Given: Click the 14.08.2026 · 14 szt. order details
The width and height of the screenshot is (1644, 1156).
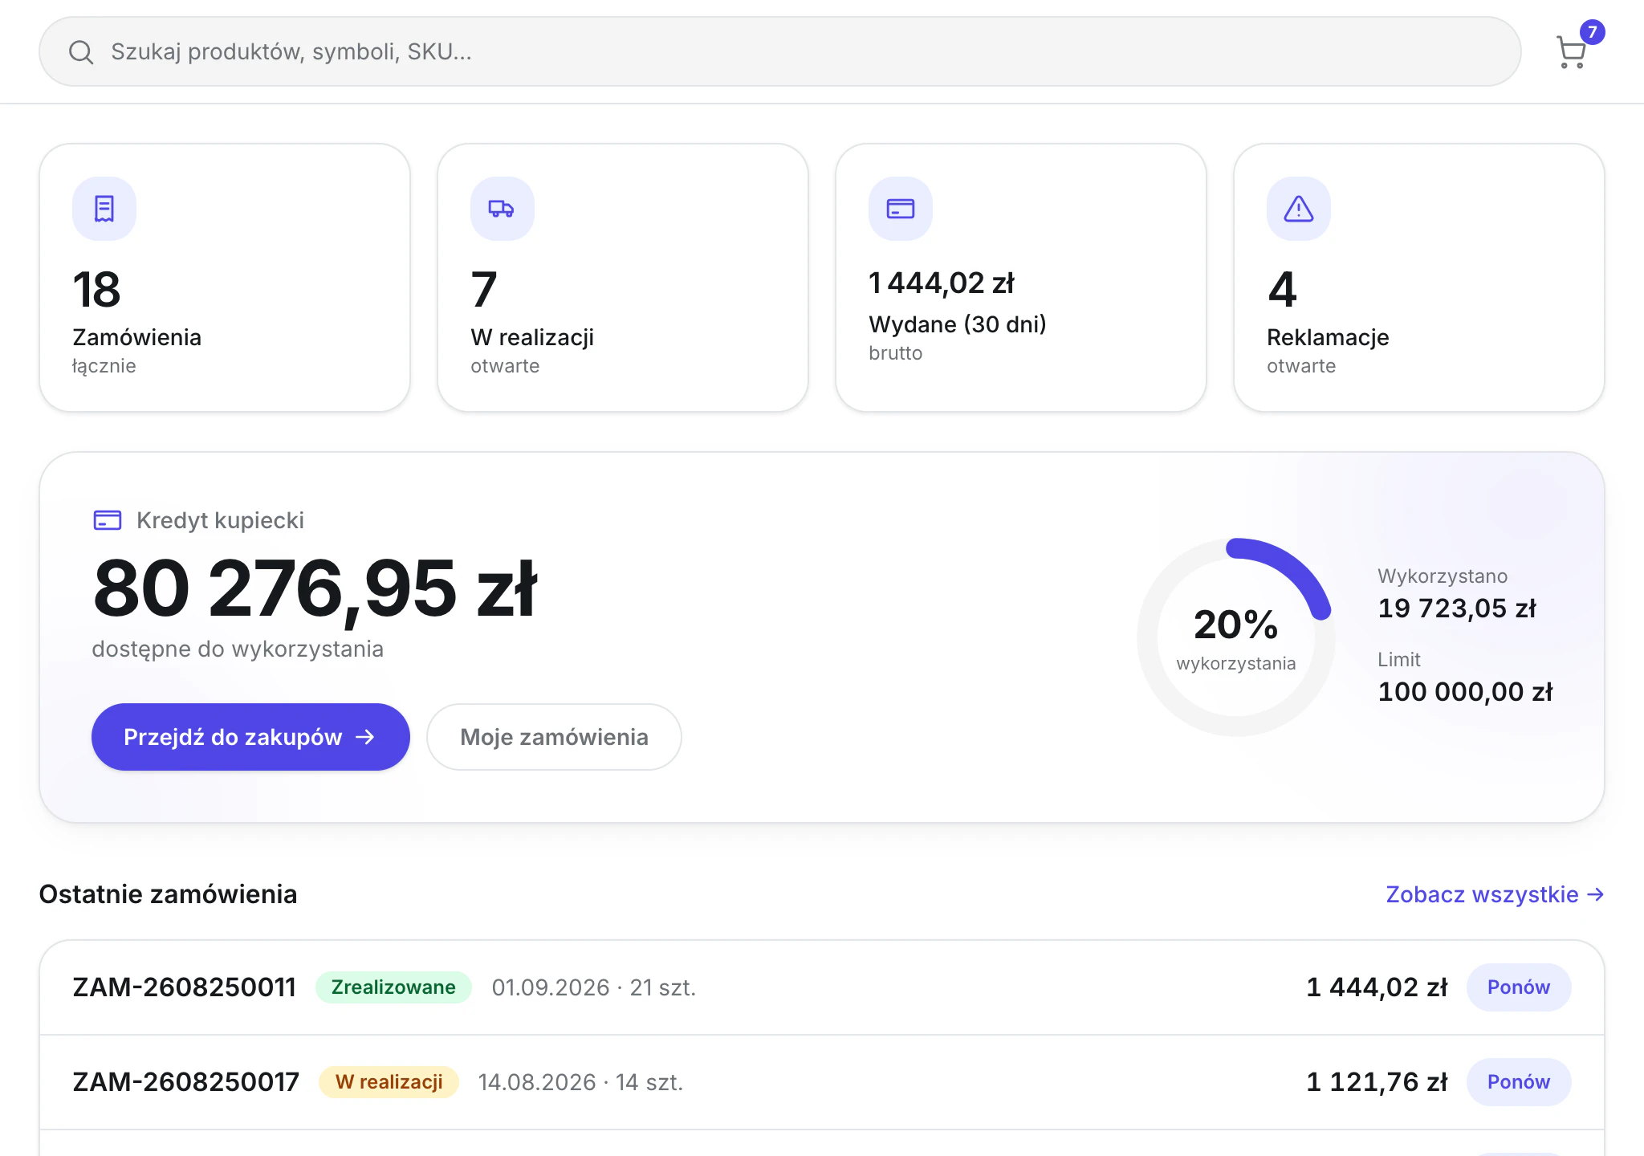Looking at the screenshot, I should [x=581, y=1082].
